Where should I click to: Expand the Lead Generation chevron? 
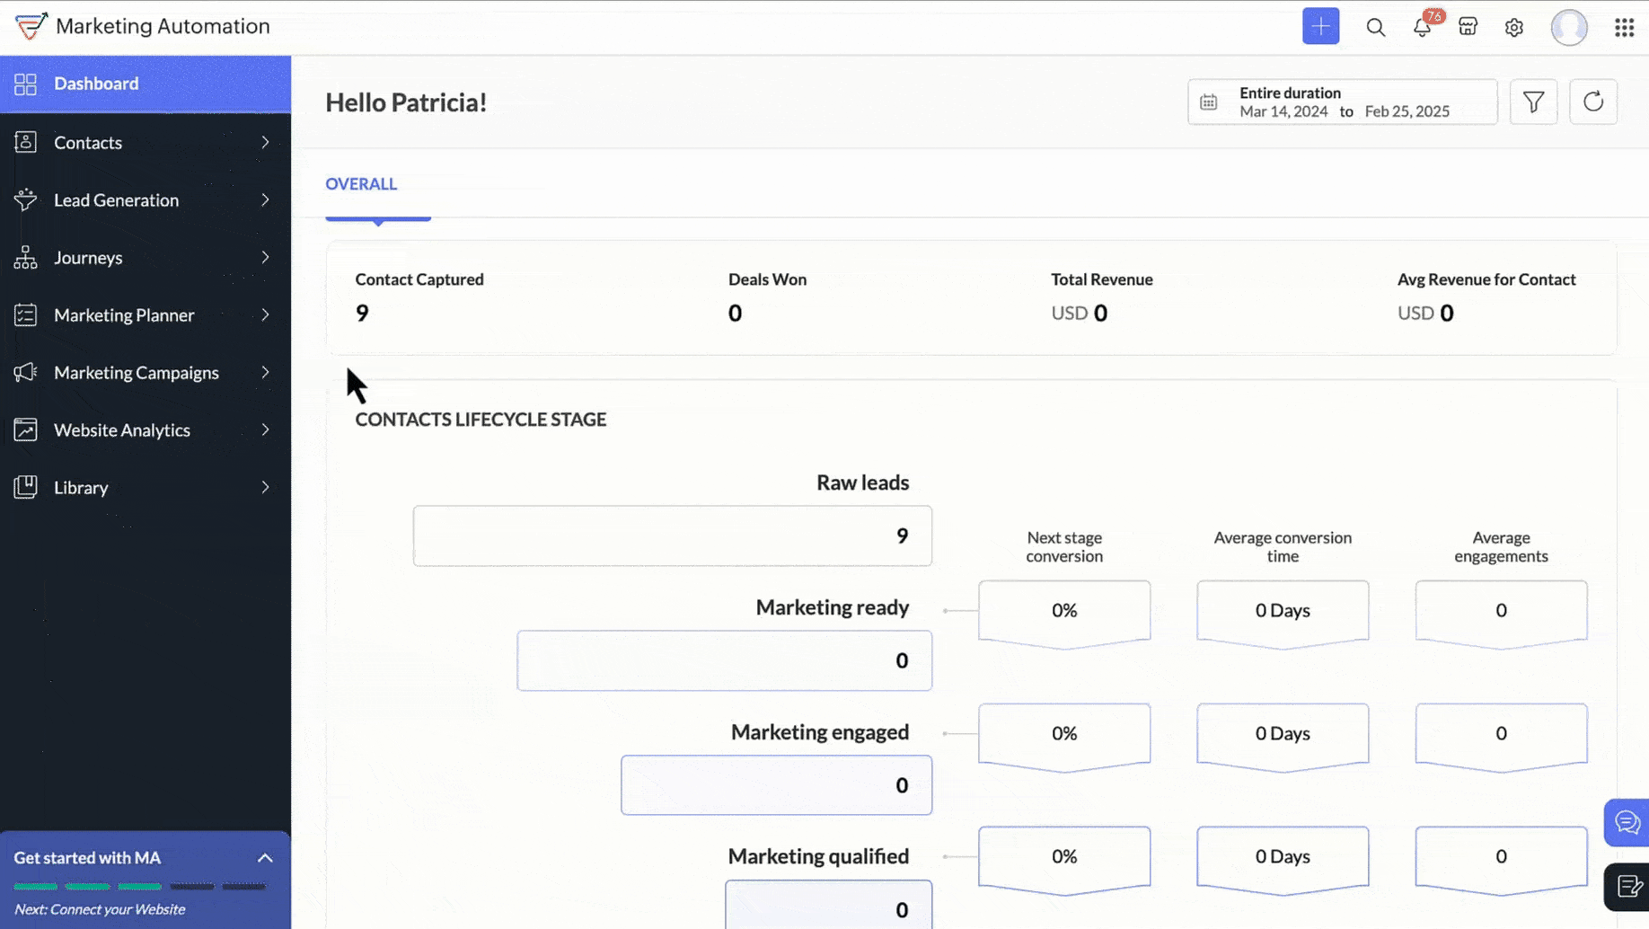click(x=265, y=199)
